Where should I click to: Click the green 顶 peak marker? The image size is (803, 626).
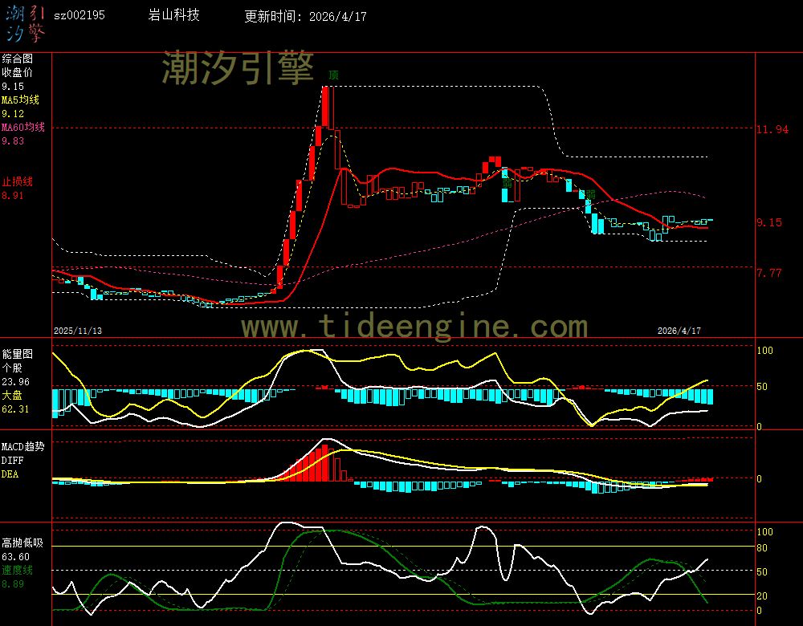click(333, 75)
